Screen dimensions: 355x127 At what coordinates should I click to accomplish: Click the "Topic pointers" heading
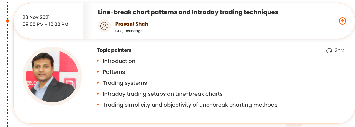click(114, 50)
